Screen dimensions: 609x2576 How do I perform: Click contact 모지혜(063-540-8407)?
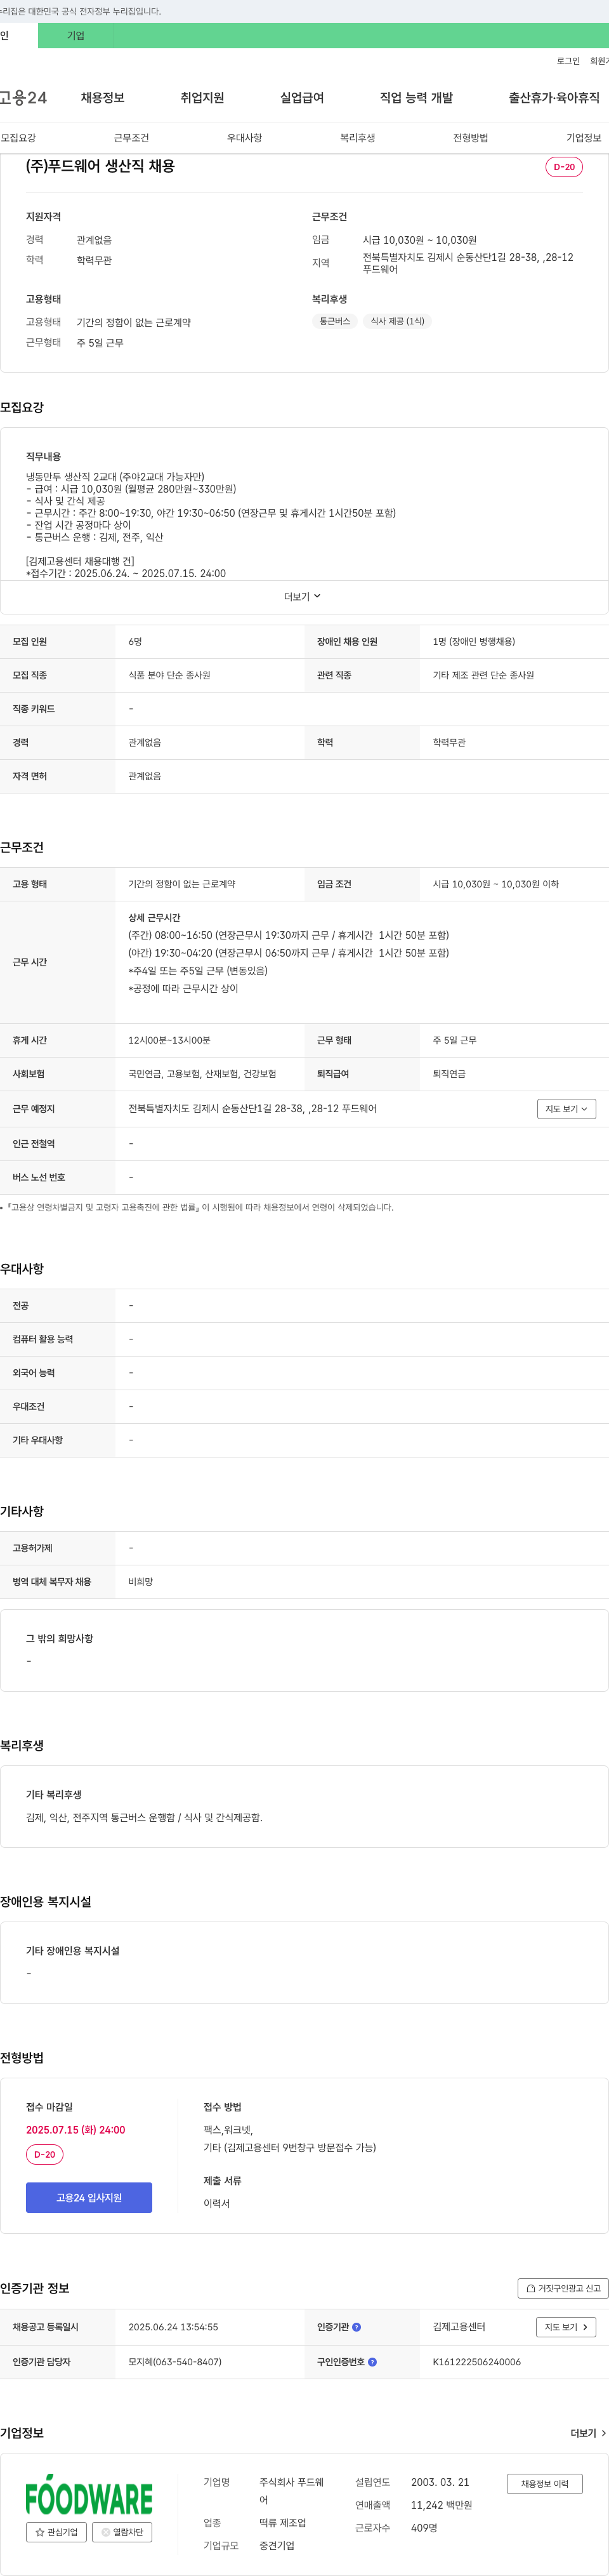point(175,2362)
